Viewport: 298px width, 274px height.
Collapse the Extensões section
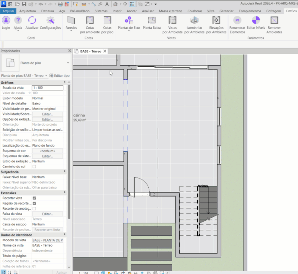(65, 192)
